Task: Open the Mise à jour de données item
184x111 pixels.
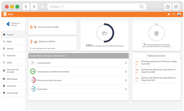Action: pos(13,71)
